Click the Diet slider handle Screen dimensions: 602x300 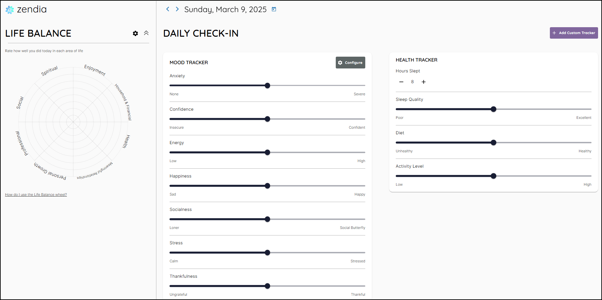coord(493,142)
